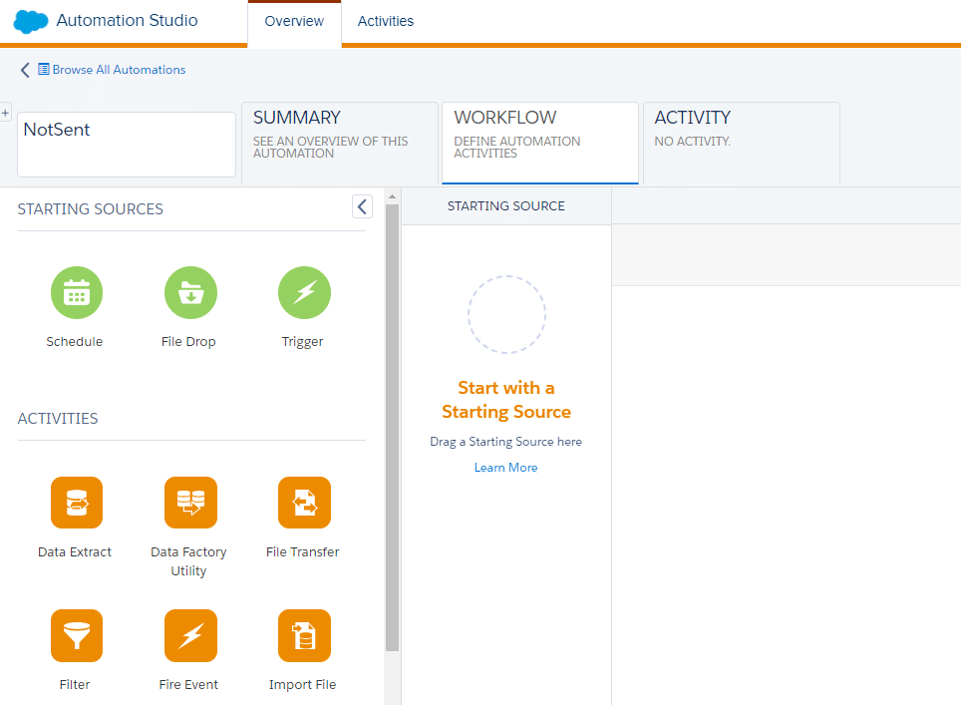Click the 'Import File' label text
Image resolution: width=961 pixels, height=705 pixels.
303,684
